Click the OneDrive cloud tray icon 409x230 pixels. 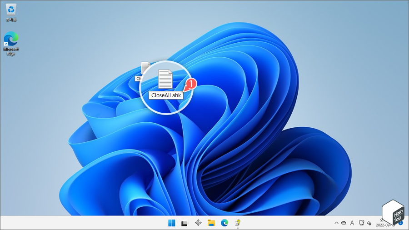pos(344,223)
